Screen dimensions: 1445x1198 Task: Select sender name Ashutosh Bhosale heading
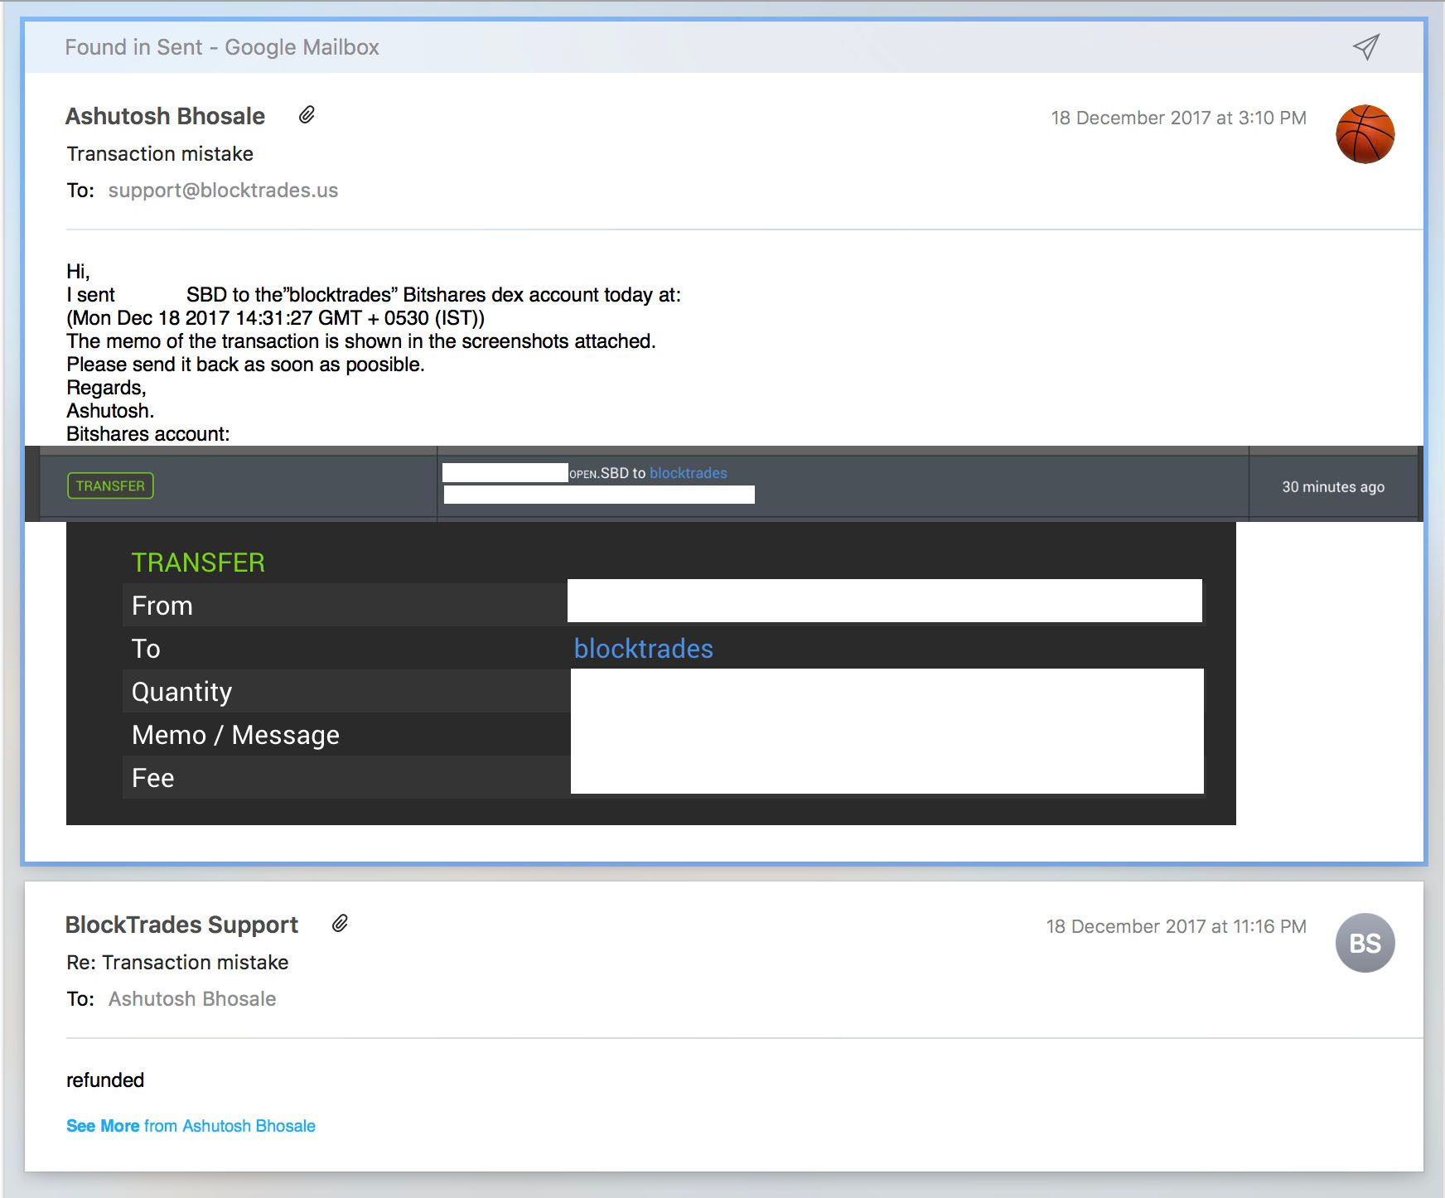coord(165,116)
